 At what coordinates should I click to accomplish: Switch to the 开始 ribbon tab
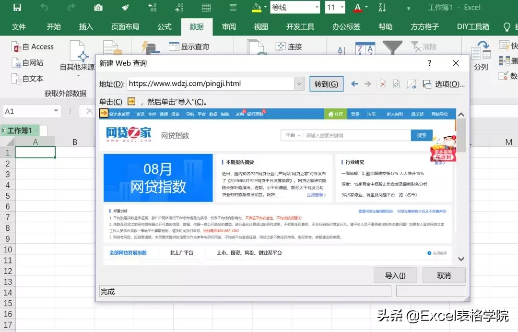tap(54, 27)
